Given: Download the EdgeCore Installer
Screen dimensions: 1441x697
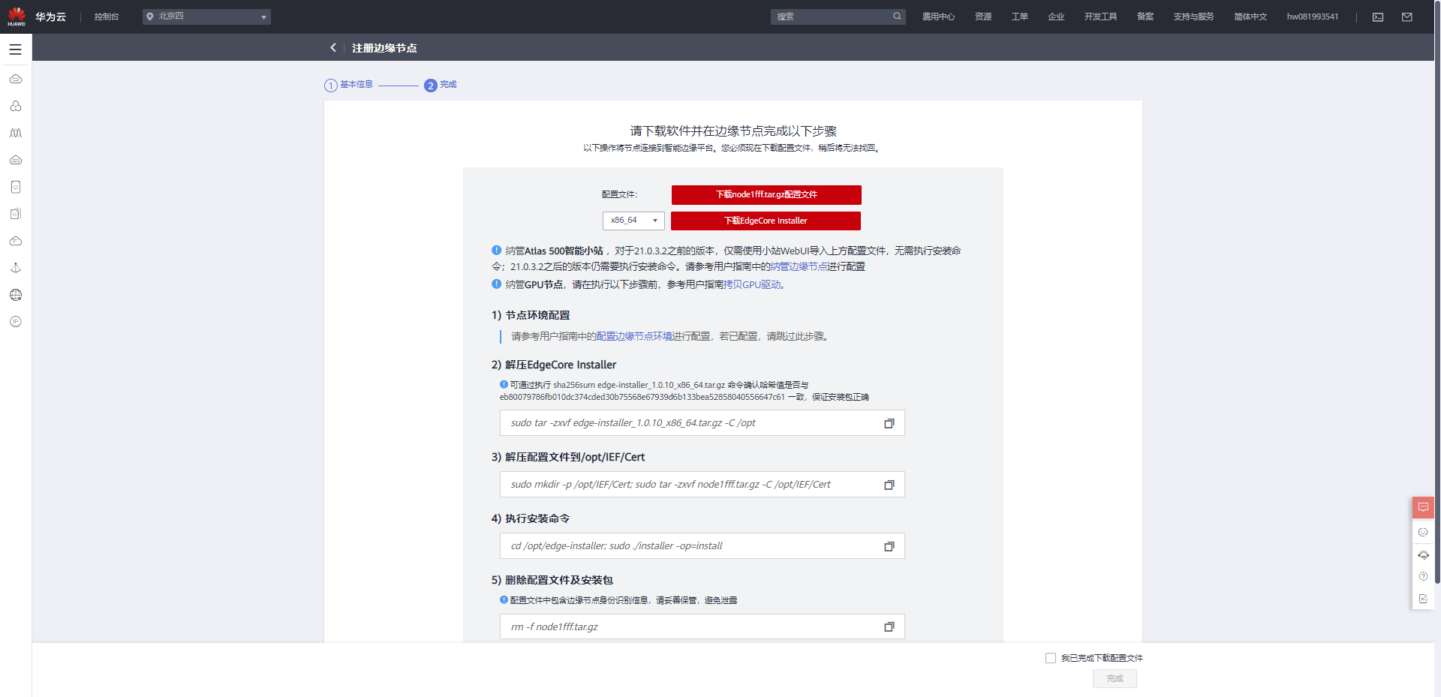Looking at the screenshot, I should [766, 221].
